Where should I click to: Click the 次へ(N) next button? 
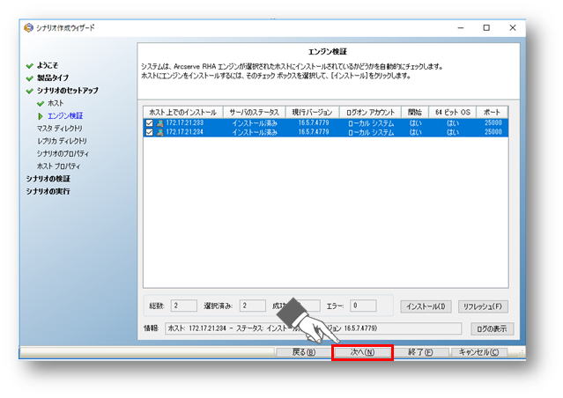[x=362, y=352]
